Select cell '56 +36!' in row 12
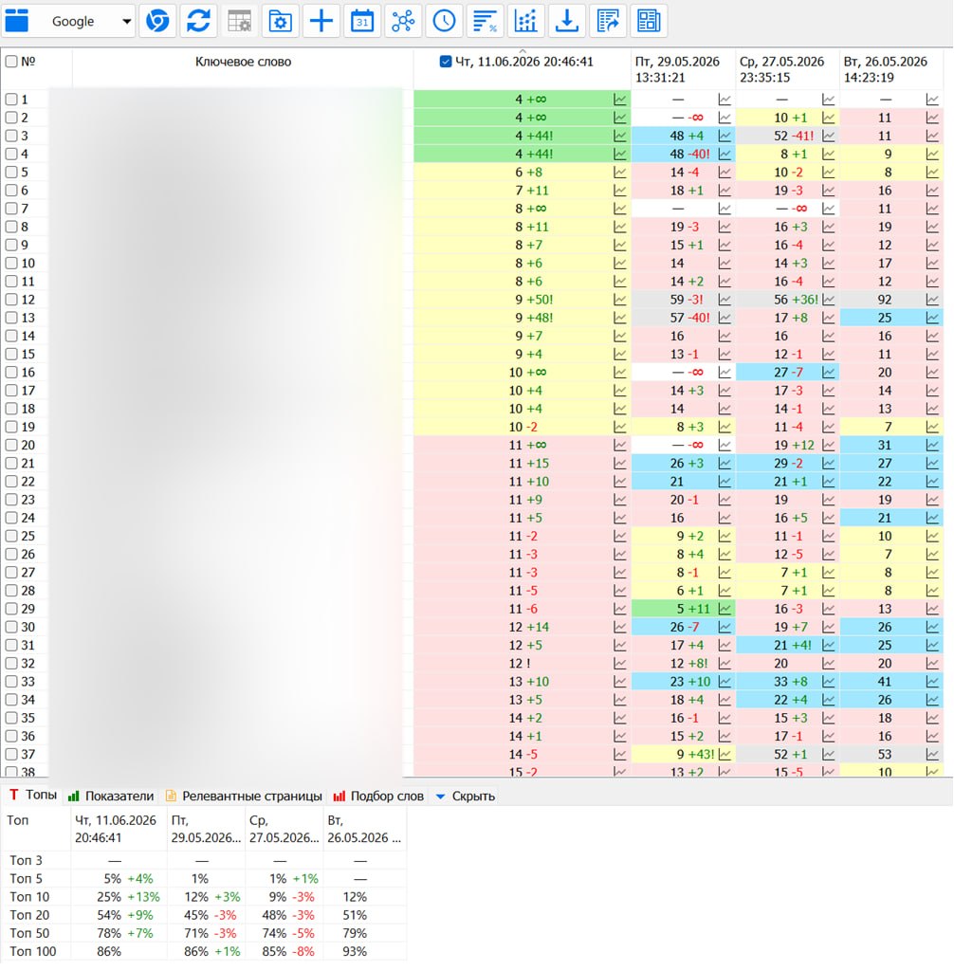This screenshot has width=954, height=971. pos(787,300)
